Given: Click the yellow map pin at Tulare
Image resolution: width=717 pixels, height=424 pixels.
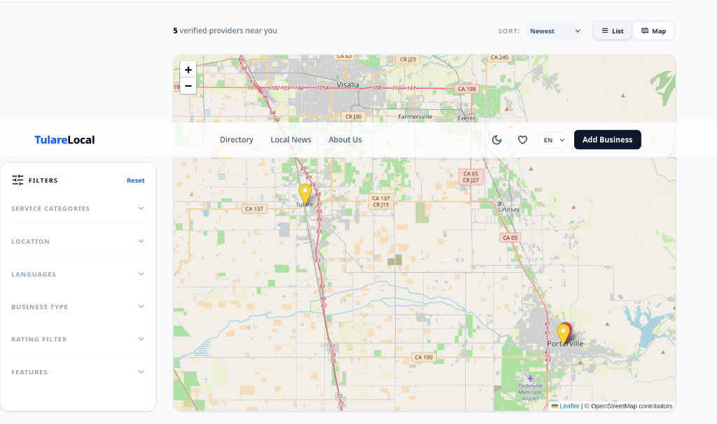Looking at the screenshot, I should 305,194.
